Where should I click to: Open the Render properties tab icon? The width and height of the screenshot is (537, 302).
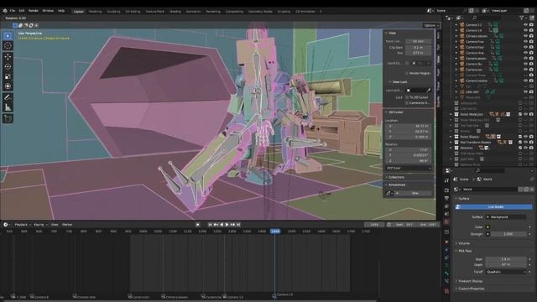coord(446,190)
